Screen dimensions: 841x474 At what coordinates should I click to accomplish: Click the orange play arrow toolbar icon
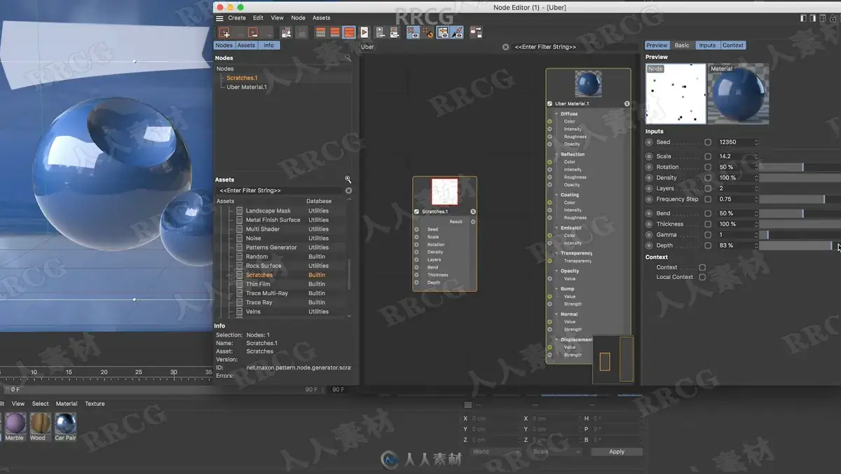click(364, 32)
